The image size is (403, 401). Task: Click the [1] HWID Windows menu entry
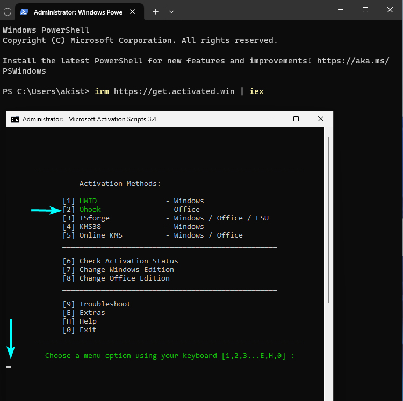[133, 200]
